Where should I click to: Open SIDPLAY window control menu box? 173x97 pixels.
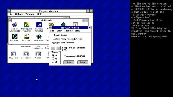pos(51,27)
